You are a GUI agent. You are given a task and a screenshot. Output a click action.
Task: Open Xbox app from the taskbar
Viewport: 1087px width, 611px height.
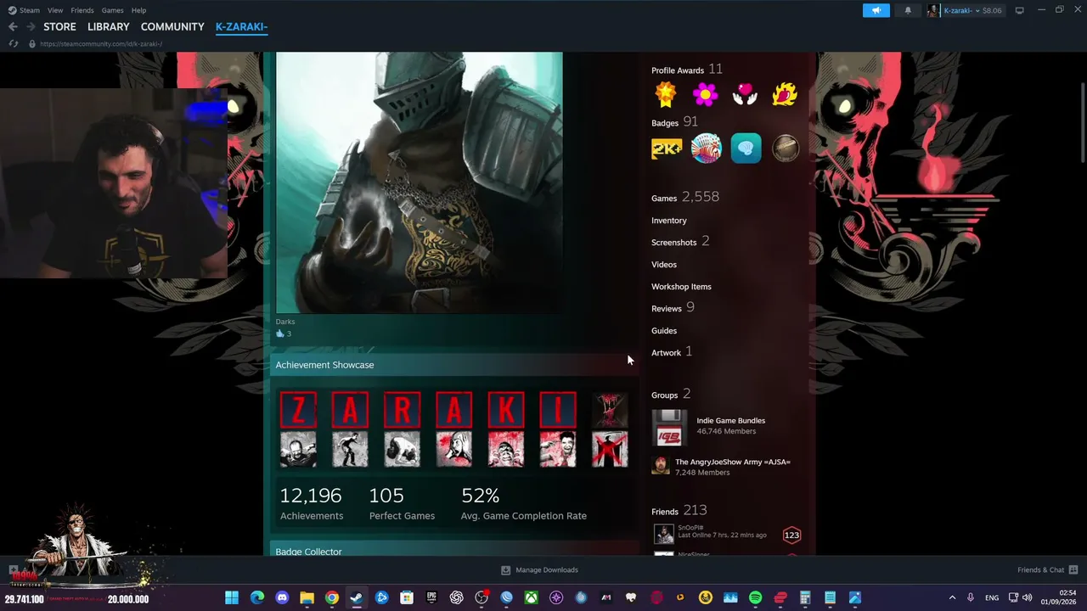coord(531,597)
